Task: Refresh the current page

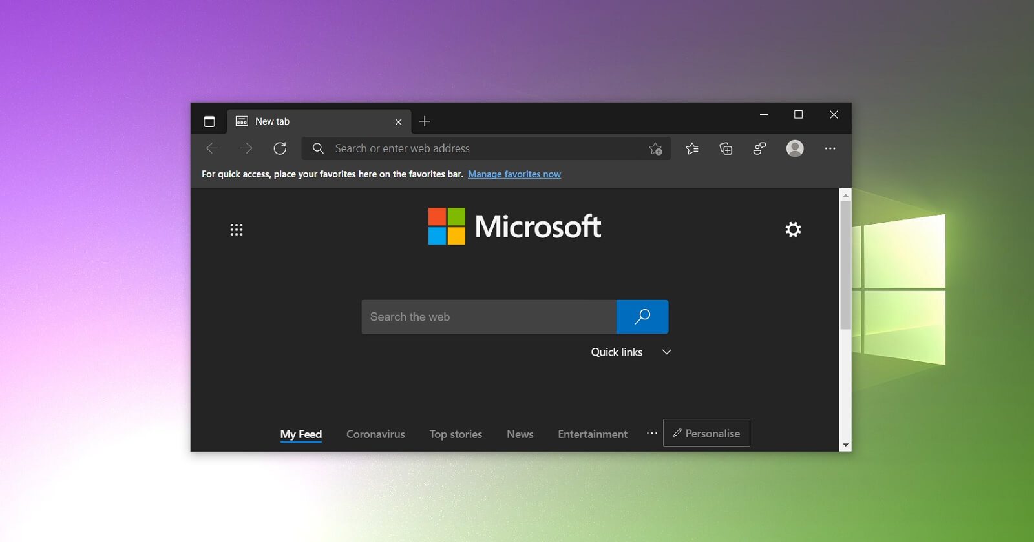Action: tap(280, 148)
